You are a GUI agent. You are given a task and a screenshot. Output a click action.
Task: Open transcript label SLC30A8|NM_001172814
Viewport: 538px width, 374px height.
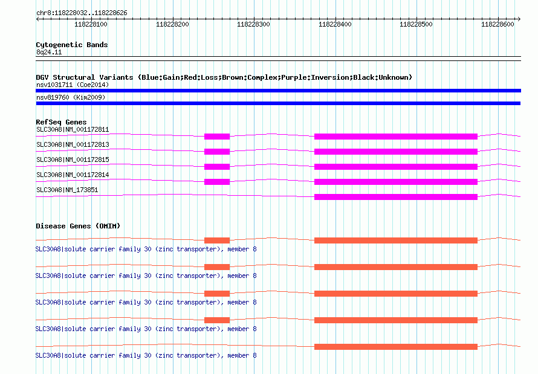point(73,175)
